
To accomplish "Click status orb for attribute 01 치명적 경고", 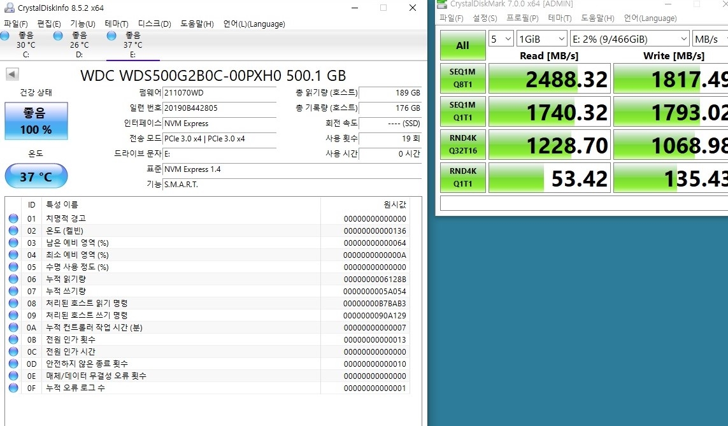I will 13,218.
